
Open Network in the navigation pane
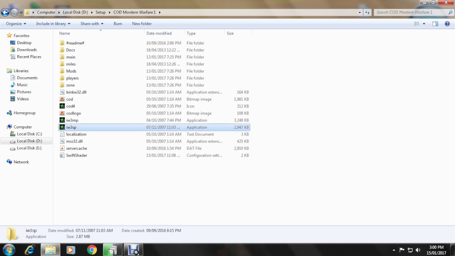click(21, 162)
